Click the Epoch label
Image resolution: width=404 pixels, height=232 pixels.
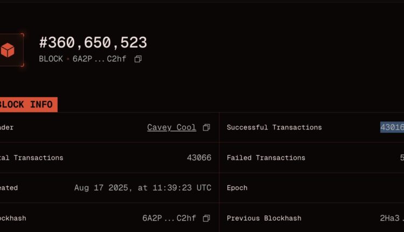tap(237, 188)
